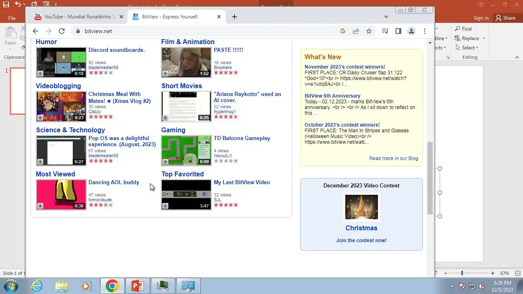Open the Film & Animation category

(x=188, y=42)
